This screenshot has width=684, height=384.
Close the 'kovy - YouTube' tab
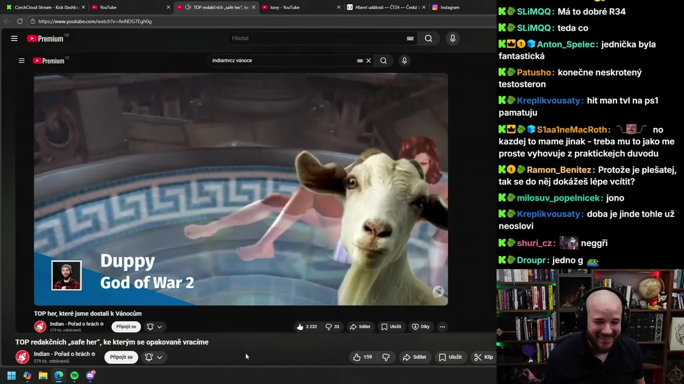(x=339, y=7)
